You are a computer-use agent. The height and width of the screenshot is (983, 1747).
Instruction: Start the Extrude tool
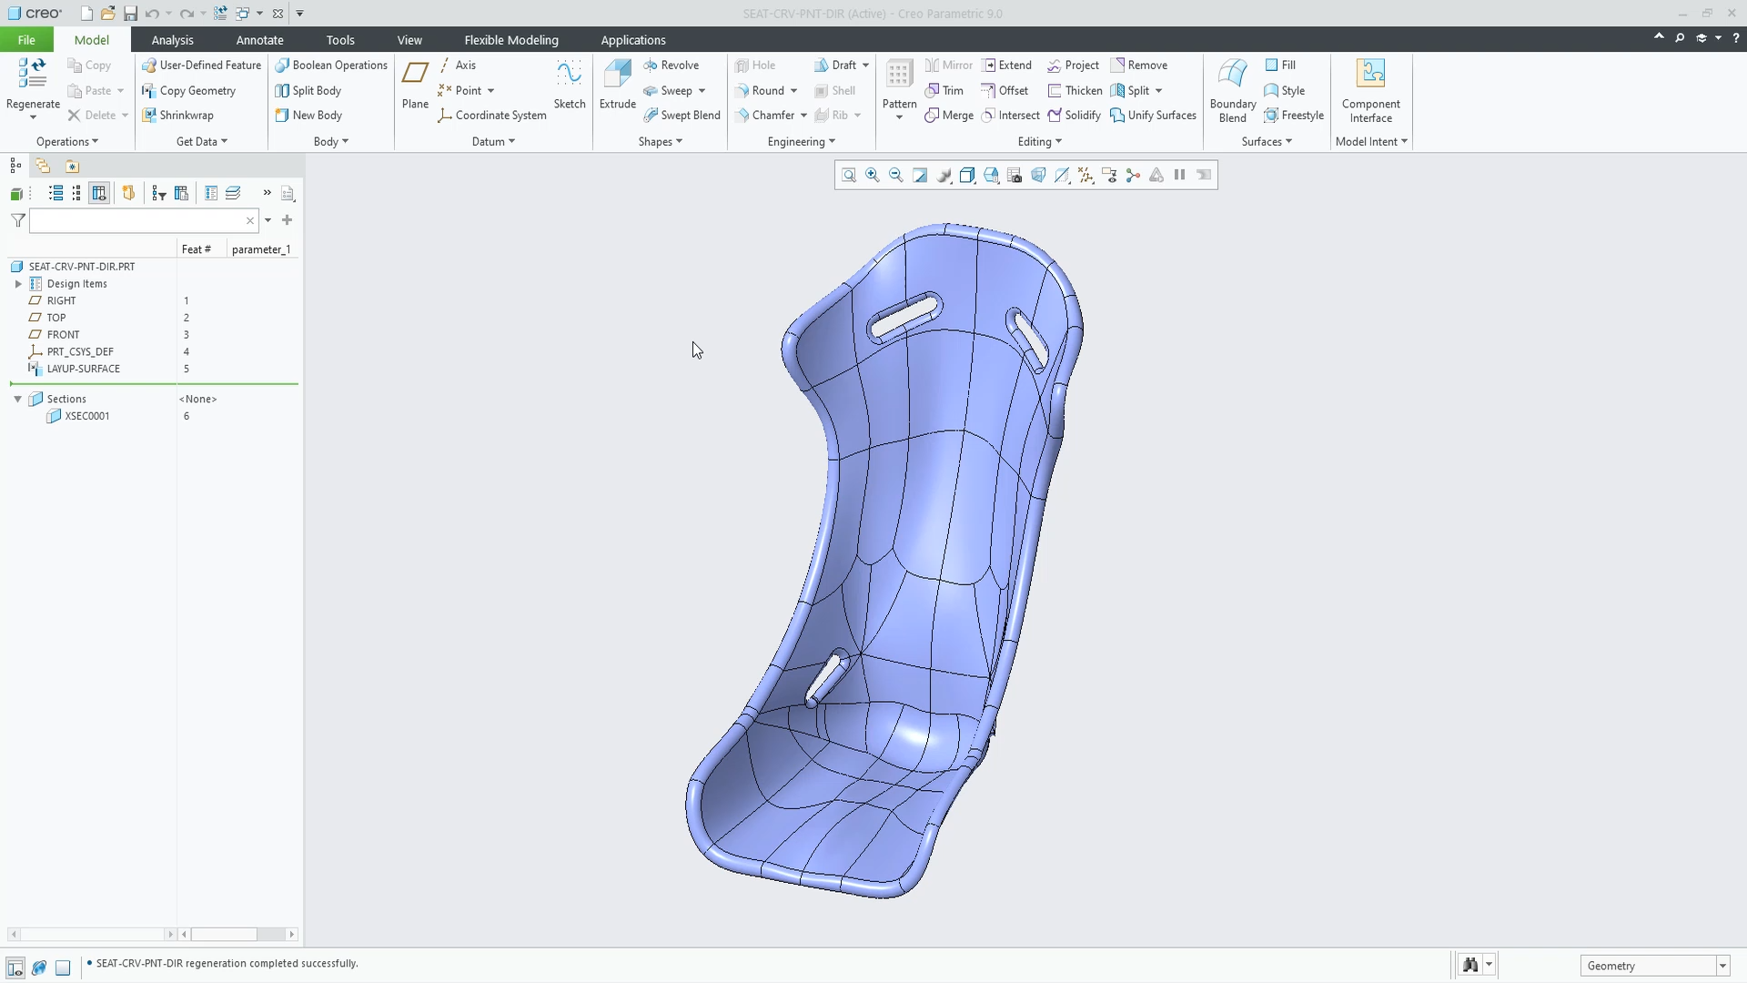[617, 84]
